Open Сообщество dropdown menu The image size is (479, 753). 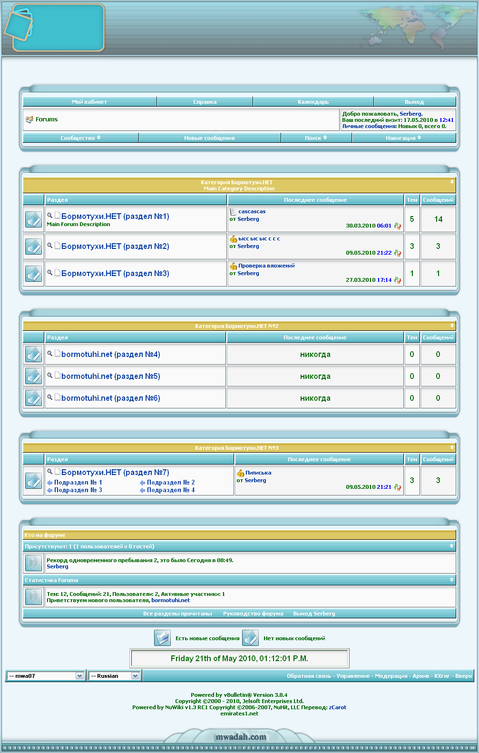(80, 138)
